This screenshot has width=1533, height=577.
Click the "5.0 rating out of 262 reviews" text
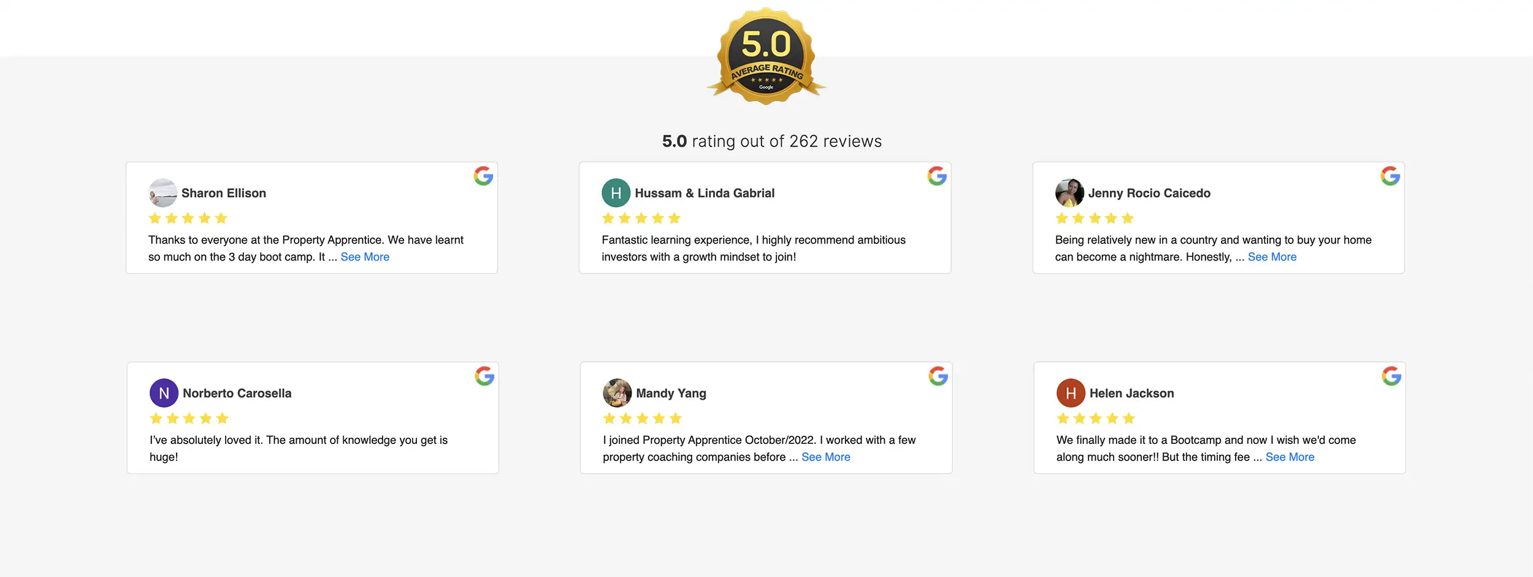coord(771,141)
